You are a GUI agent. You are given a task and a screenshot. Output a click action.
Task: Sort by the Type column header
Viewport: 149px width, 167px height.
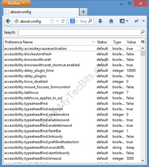click(x=119, y=42)
